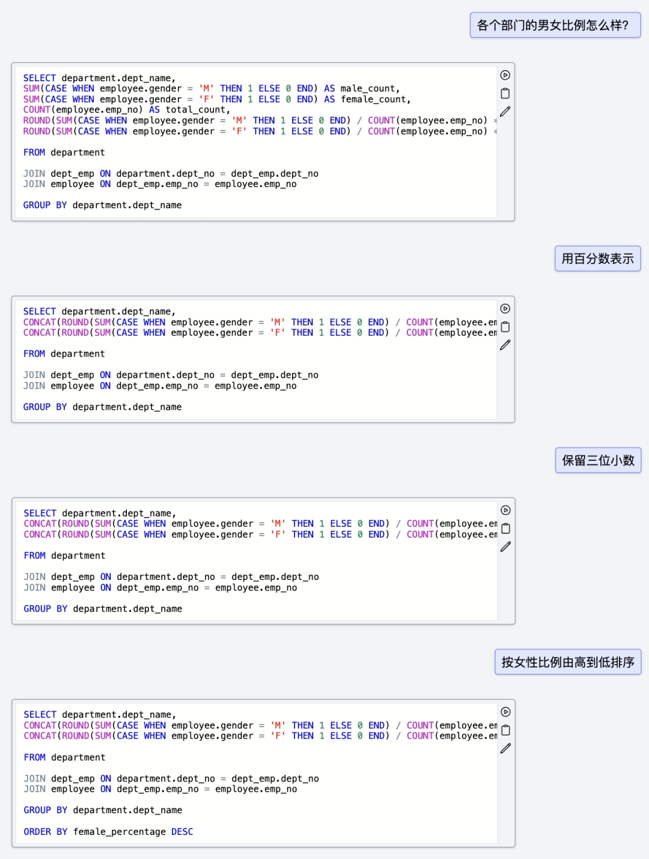
Task: Click the message 保留三位小数
Action: 598,460
